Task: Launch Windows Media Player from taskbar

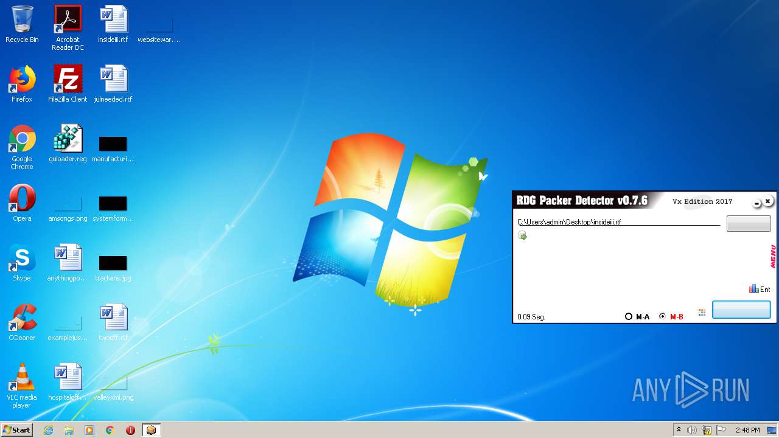Action: [89, 430]
